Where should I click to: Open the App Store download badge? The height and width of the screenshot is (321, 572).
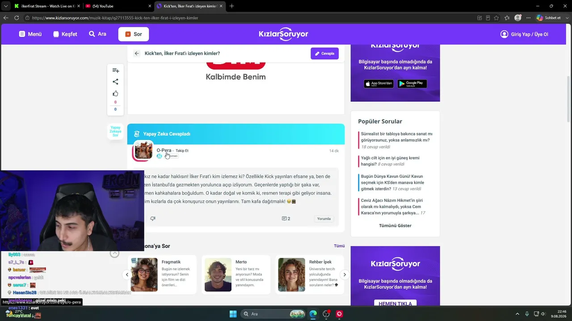379,83
